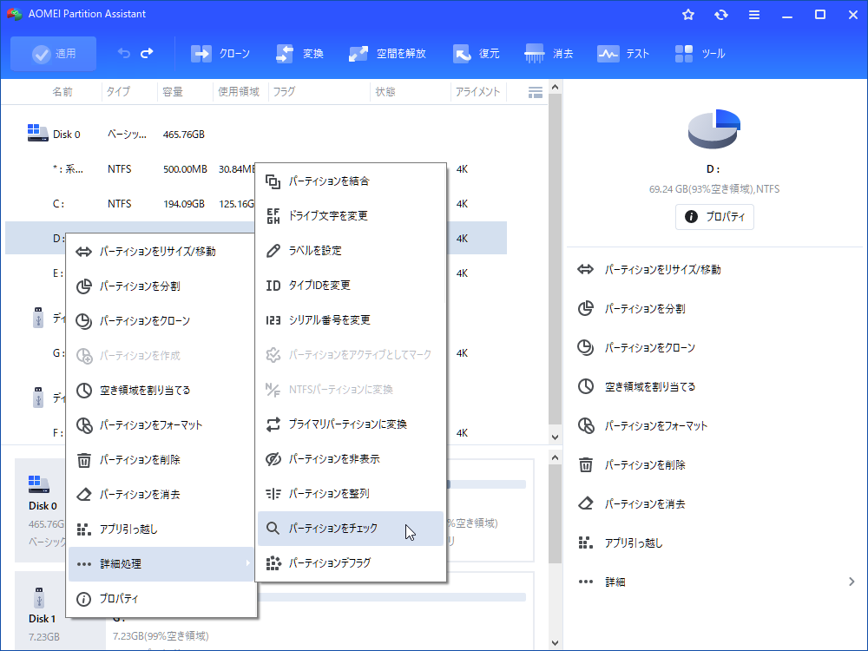Click the プロパティ button under the D: chart
This screenshot has height=651, width=868.
pos(714,217)
